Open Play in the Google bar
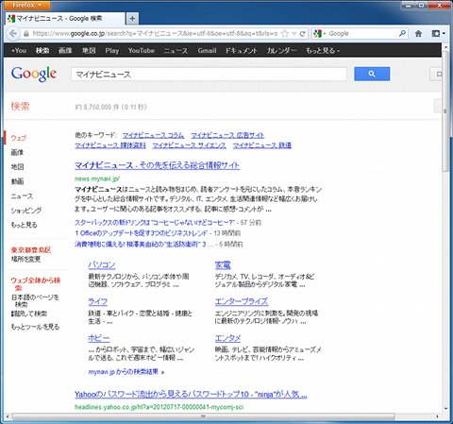Viewport: 453px width, 424px height. pos(112,50)
